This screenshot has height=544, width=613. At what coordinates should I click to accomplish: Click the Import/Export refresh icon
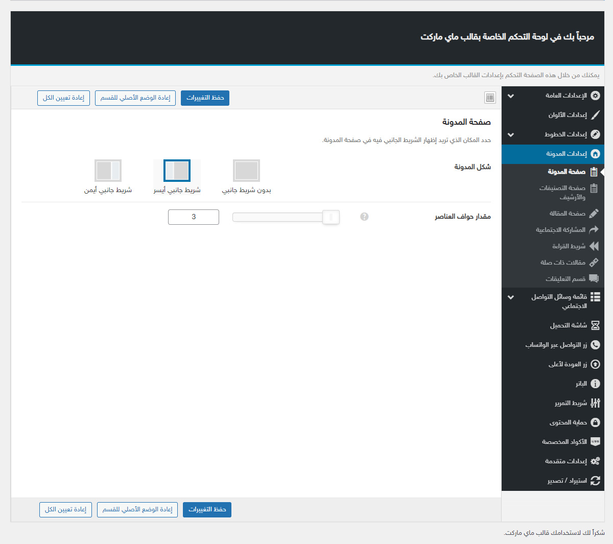(595, 481)
